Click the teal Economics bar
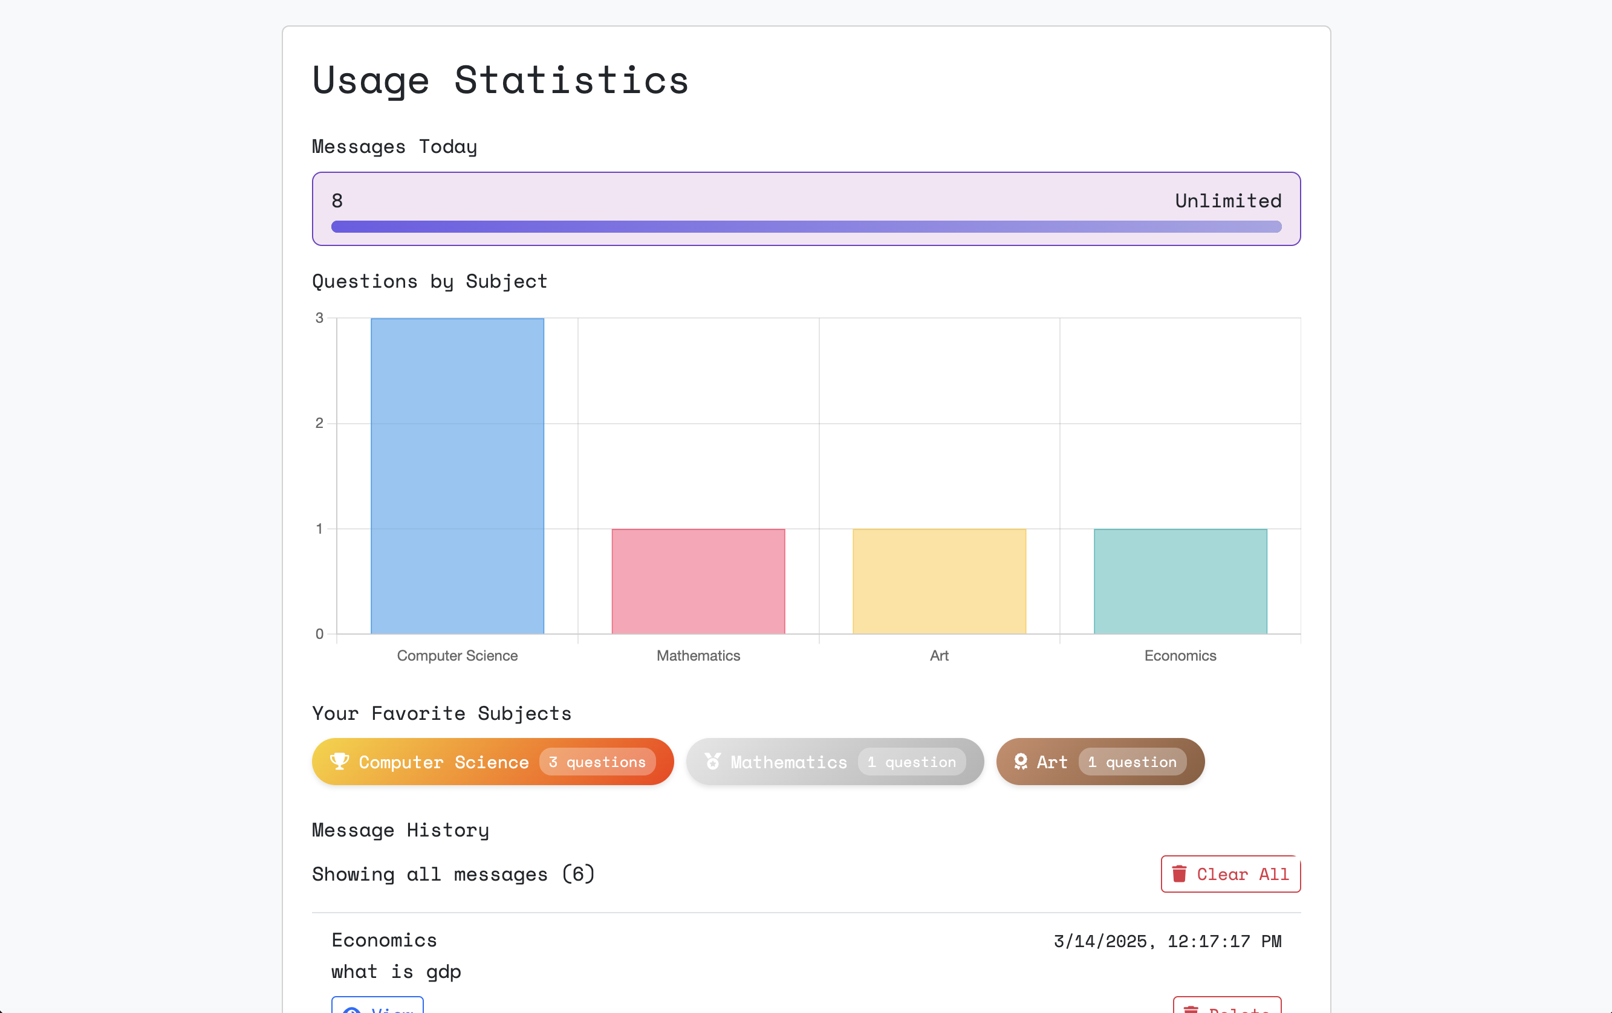Image resolution: width=1612 pixels, height=1013 pixels. point(1180,581)
